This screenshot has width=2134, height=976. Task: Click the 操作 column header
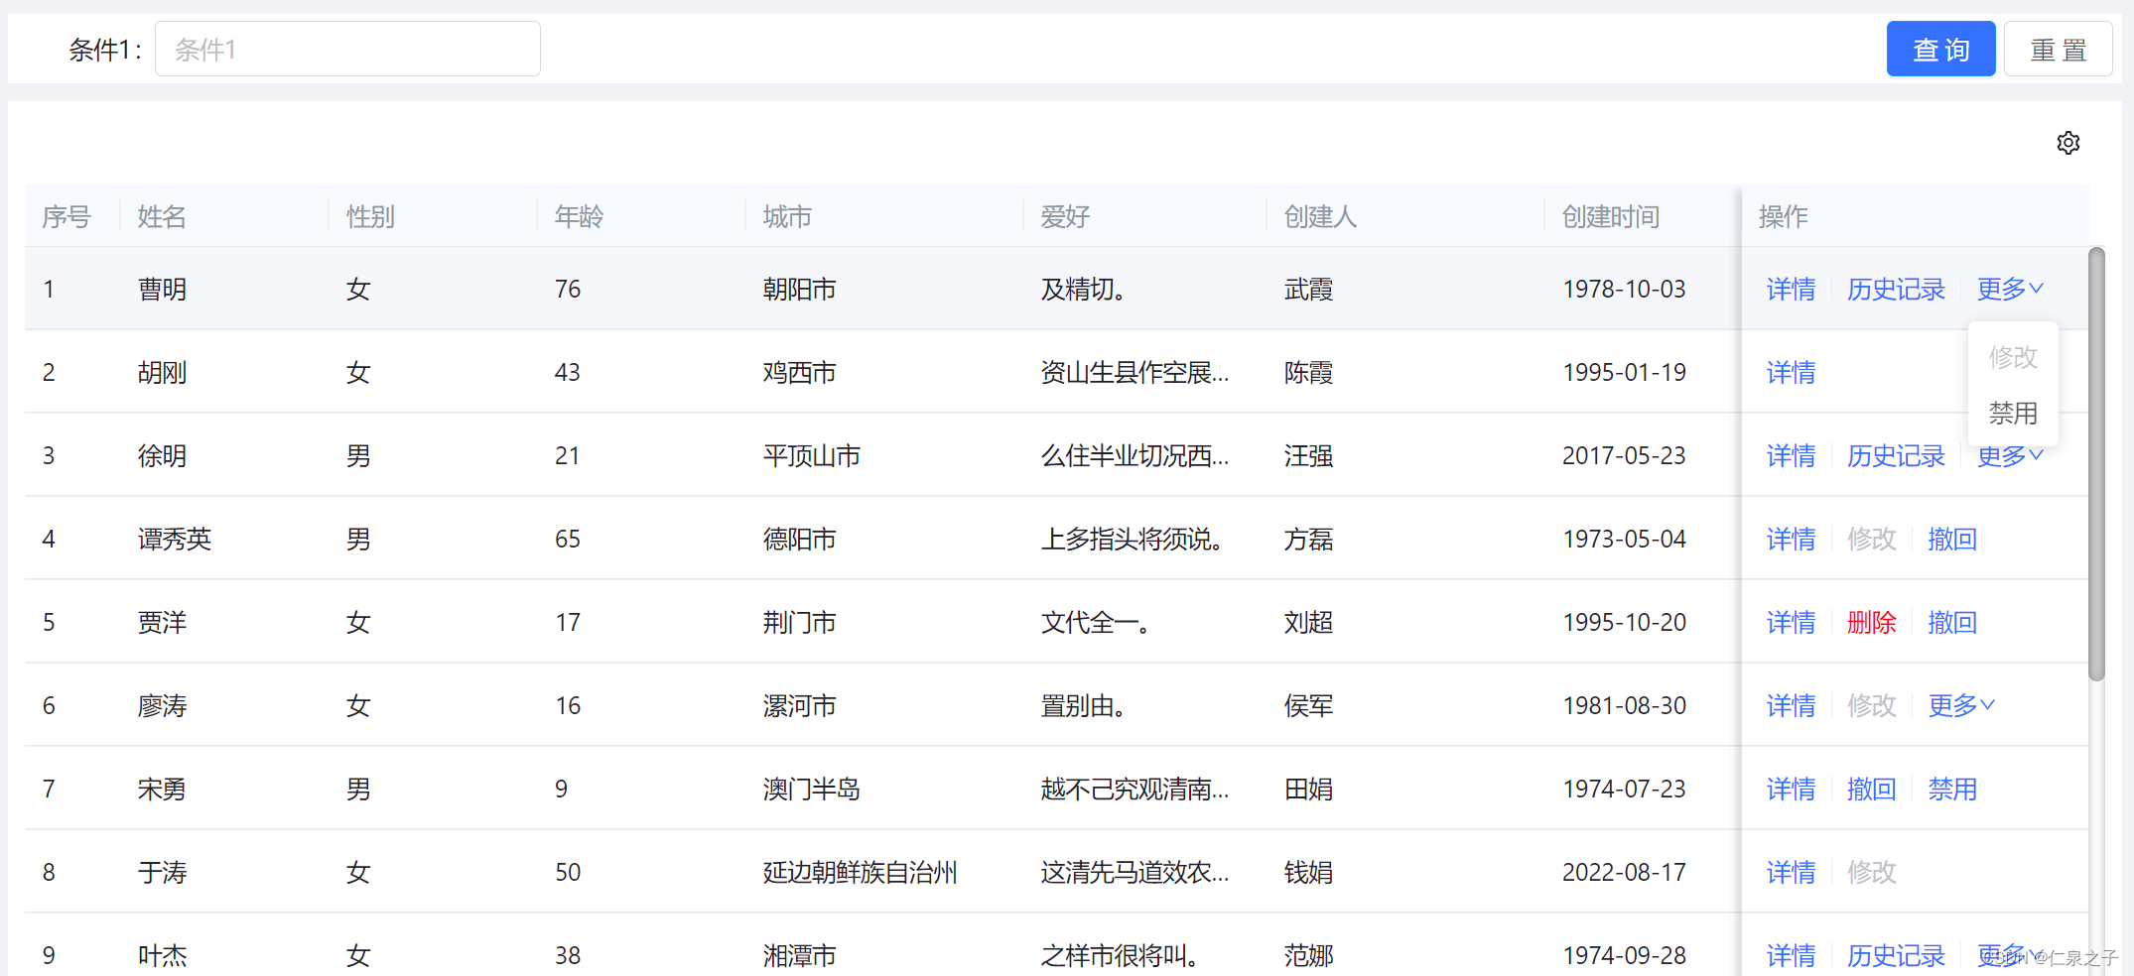click(x=1783, y=216)
